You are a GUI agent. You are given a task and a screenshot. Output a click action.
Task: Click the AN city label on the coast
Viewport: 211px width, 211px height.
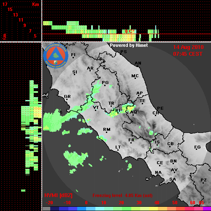[138, 63]
